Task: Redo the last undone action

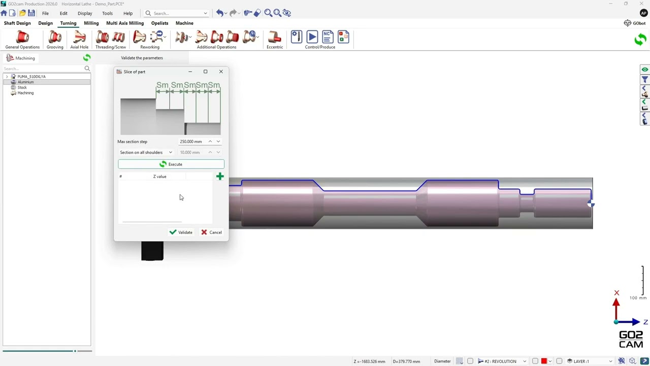Action: [233, 13]
